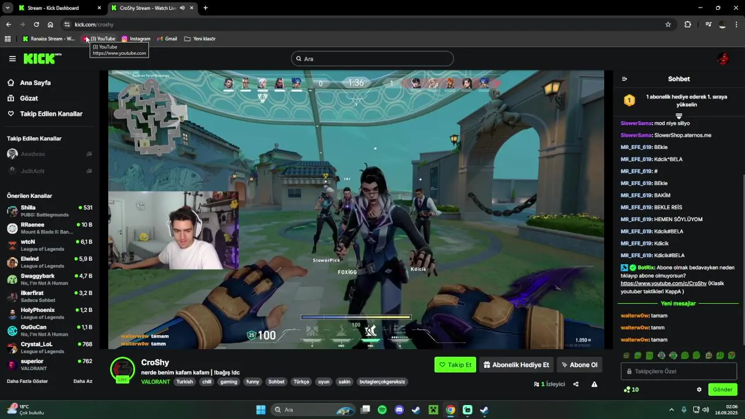Open the Yeni klasör bookmark folder
Viewport: 745px width, 419px height.
point(200,39)
